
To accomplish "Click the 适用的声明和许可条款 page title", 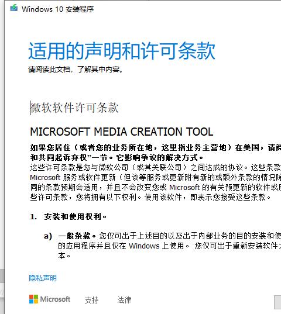I will point(122,51).
